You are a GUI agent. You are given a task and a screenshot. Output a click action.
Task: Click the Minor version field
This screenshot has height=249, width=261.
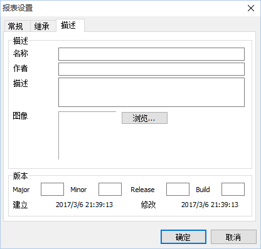110,190
